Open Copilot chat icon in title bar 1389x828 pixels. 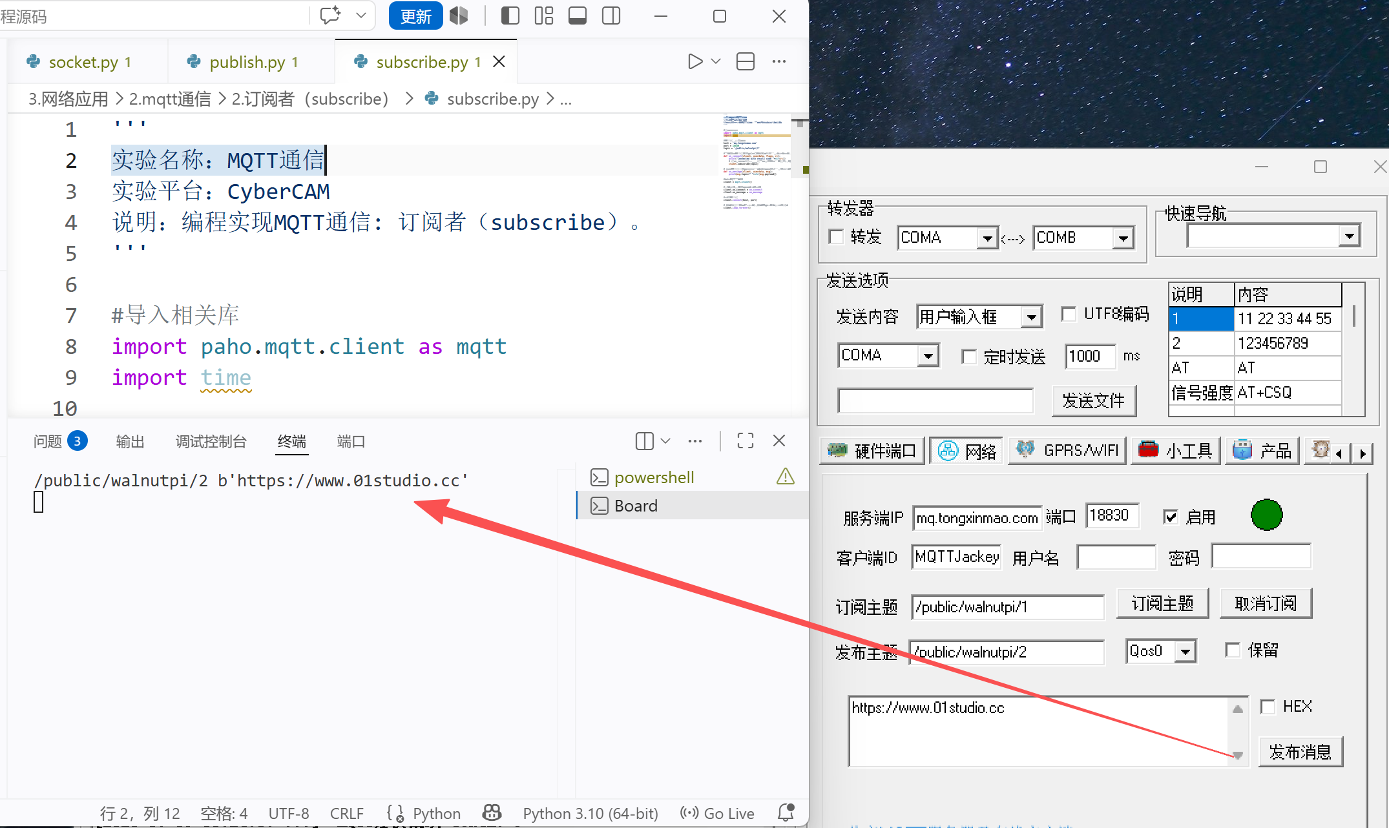tap(330, 16)
